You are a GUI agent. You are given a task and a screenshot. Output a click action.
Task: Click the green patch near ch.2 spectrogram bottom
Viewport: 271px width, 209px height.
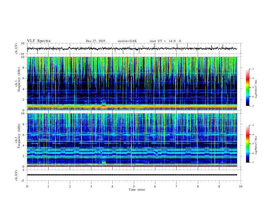[x=104, y=163]
